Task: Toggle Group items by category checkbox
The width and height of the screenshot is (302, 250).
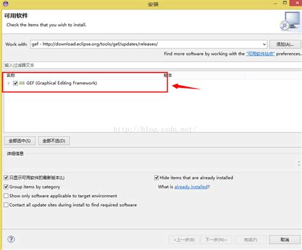Action: [x=6, y=186]
